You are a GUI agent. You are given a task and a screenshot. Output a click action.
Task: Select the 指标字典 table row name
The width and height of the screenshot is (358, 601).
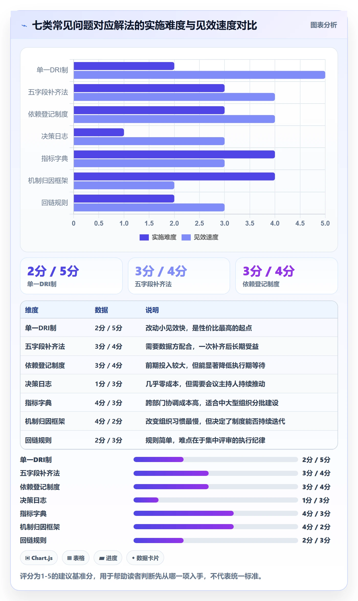coord(38,403)
